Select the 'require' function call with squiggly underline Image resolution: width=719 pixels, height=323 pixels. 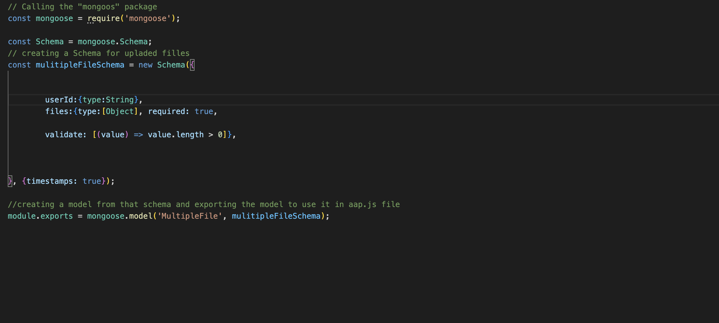(x=103, y=18)
